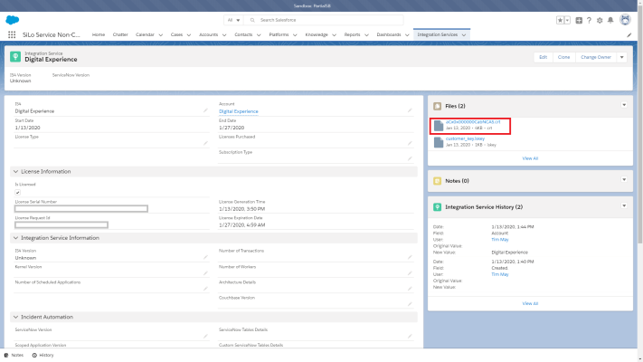Collapse the Integration Service Information section
Image resolution: width=643 pixels, height=362 pixels.
pos(15,237)
